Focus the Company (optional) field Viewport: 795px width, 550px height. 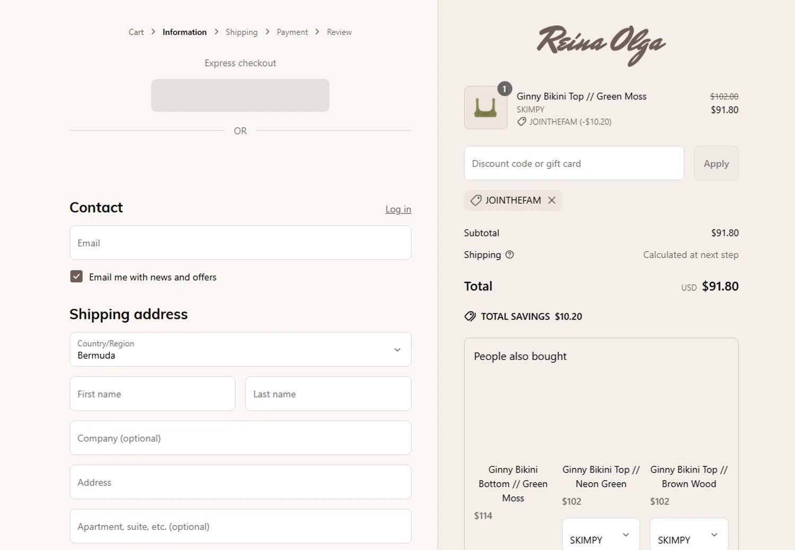[x=241, y=438]
